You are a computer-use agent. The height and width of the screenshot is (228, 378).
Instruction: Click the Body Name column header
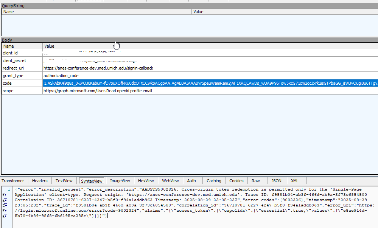coord(22,46)
